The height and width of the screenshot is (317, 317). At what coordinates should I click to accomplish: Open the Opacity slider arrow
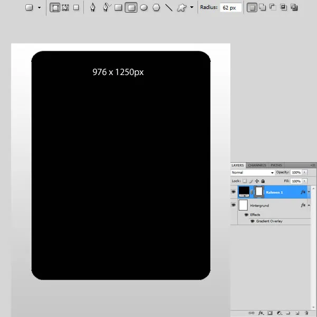(x=304, y=172)
